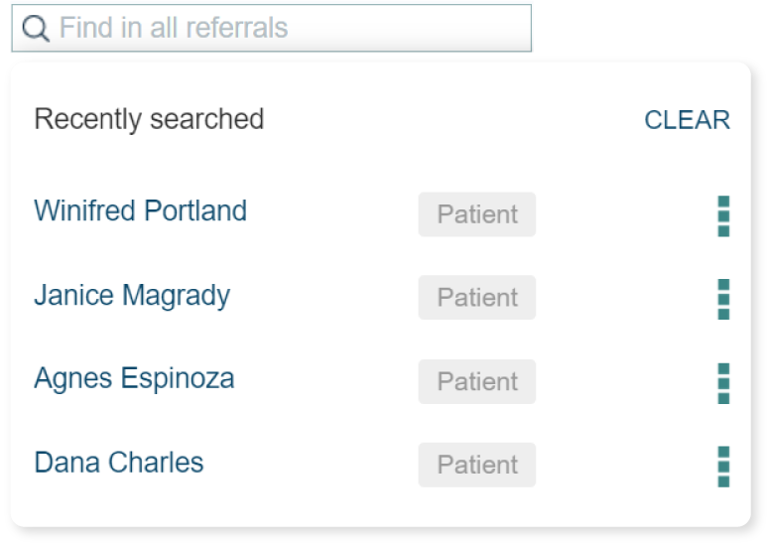Click the Patient tag beside Janice Magrady

coord(477,298)
